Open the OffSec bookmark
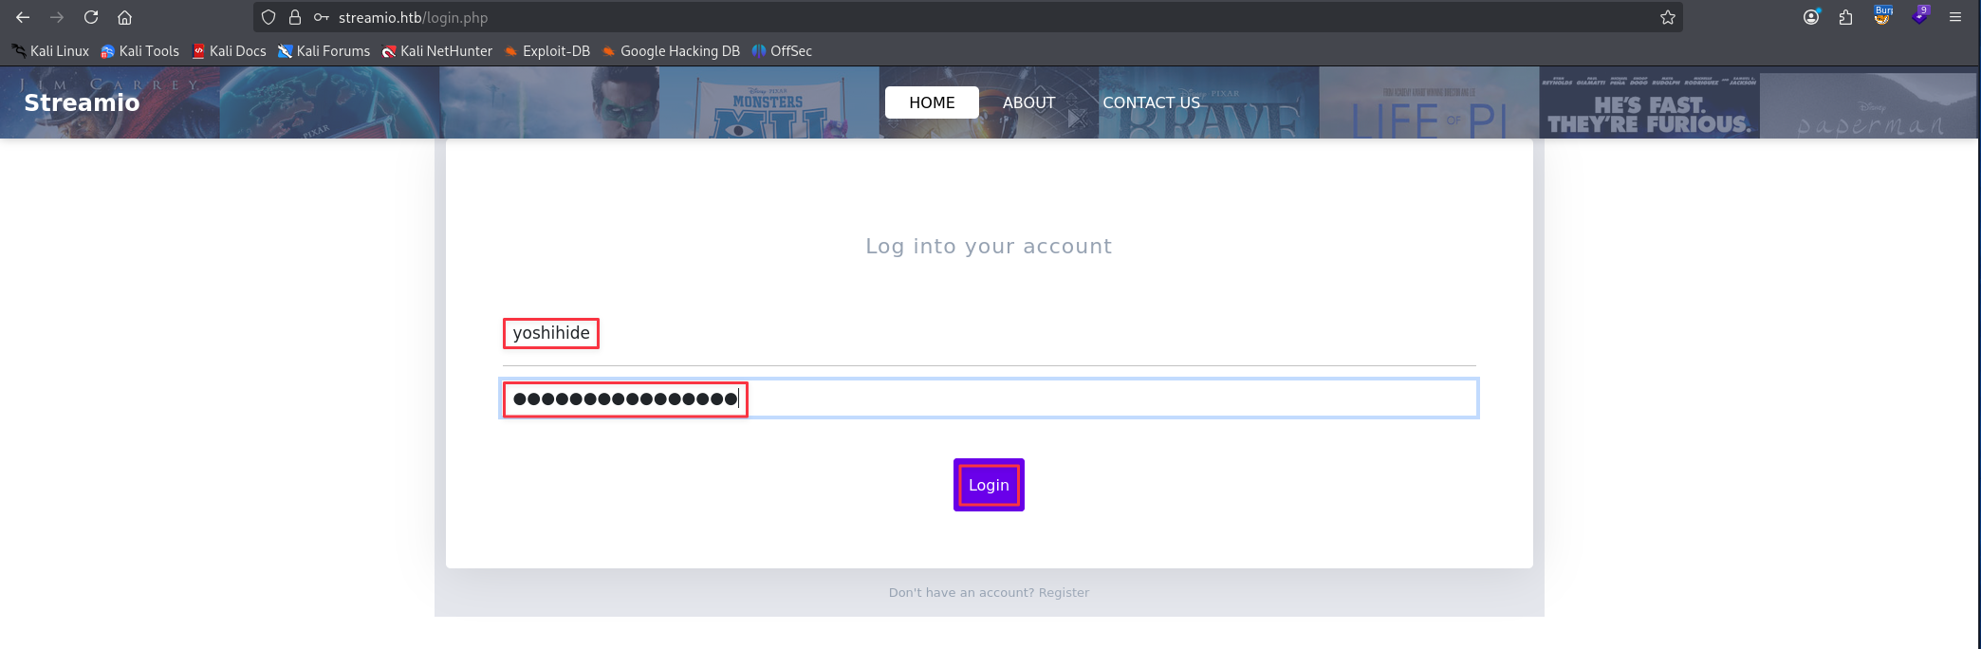The image size is (1981, 649). pyautogui.click(x=782, y=51)
